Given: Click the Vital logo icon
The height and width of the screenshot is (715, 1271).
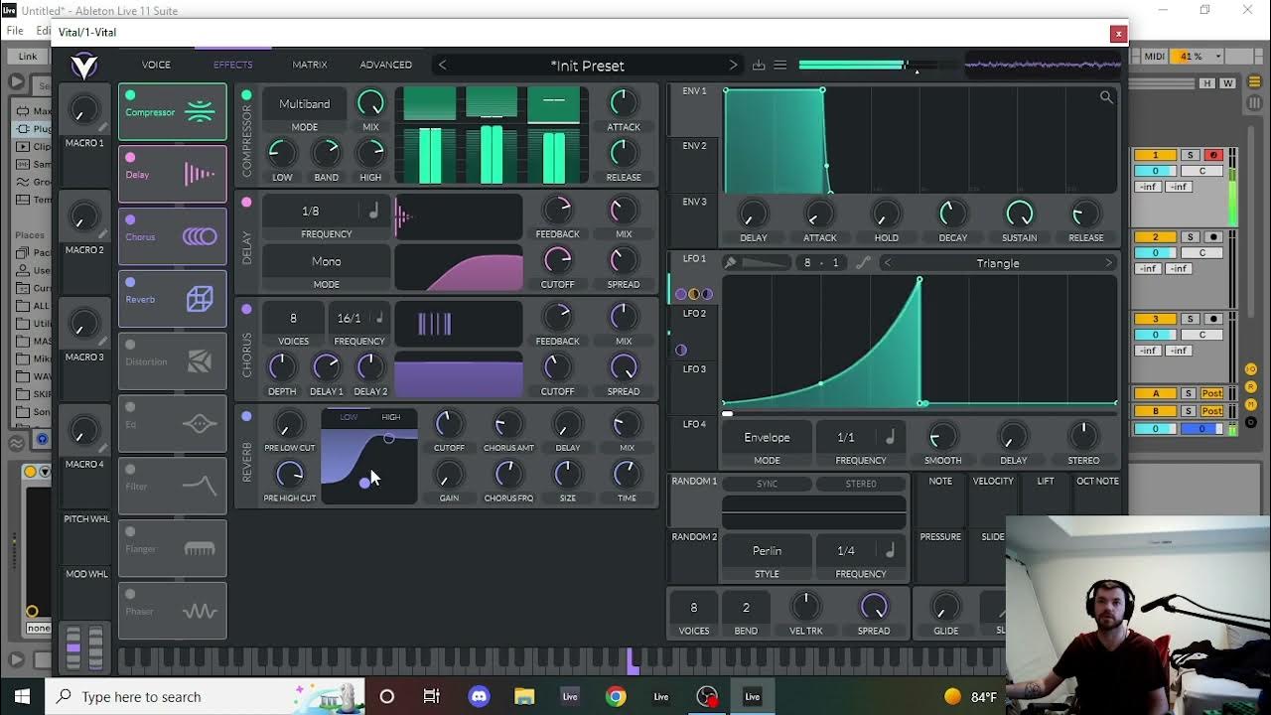Looking at the screenshot, I should [83, 65].
